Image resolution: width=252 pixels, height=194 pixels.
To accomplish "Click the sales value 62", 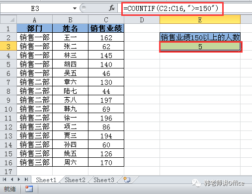I will 106,46.
